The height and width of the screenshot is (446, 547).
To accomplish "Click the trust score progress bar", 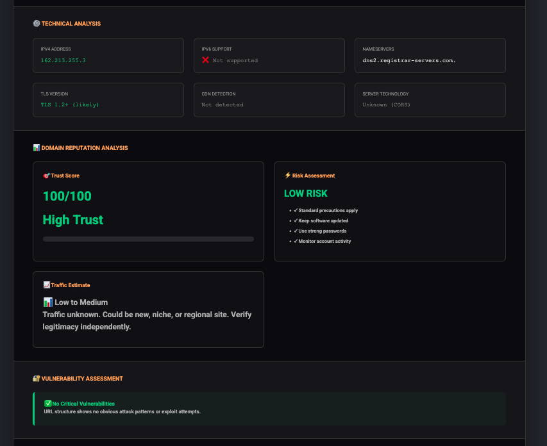I will click(x=148, y=239).
